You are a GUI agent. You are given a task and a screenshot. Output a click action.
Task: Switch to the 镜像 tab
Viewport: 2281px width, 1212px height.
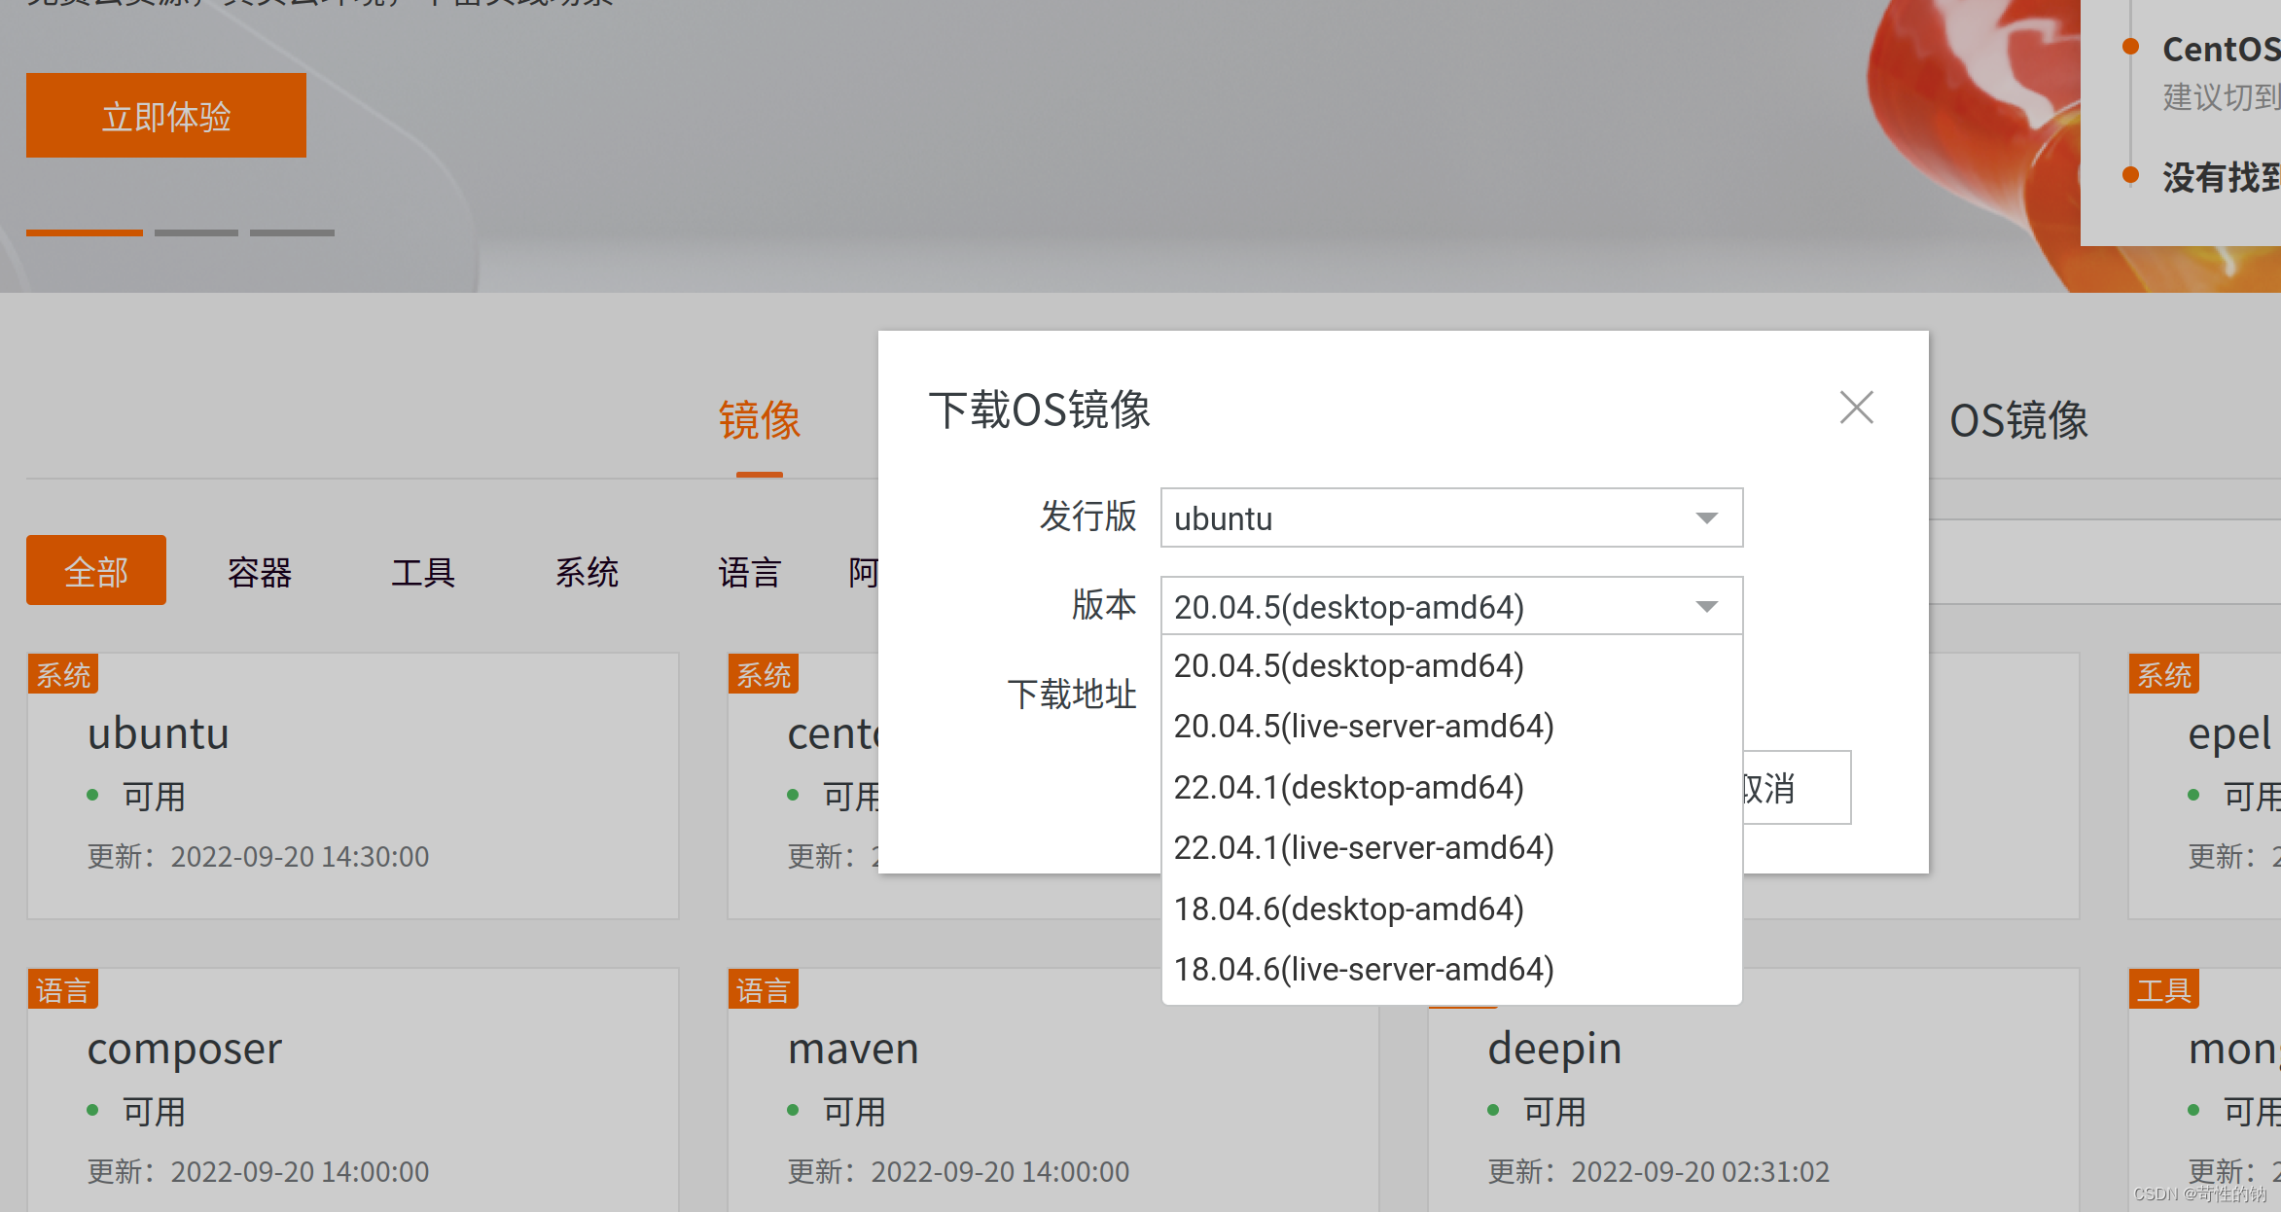pos(759,421)
